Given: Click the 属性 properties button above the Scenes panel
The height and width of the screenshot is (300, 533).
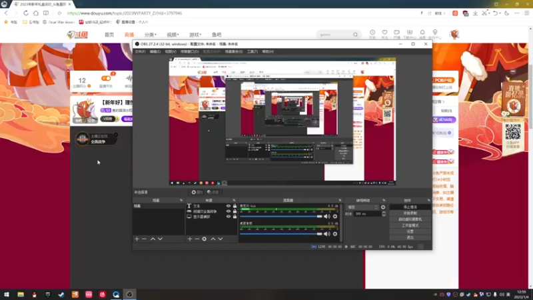Looking at the screenshot, I should click(197, 192).
